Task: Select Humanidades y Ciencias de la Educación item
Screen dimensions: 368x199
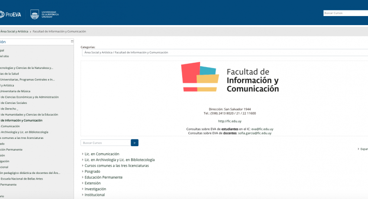Action: coord(29,115)
